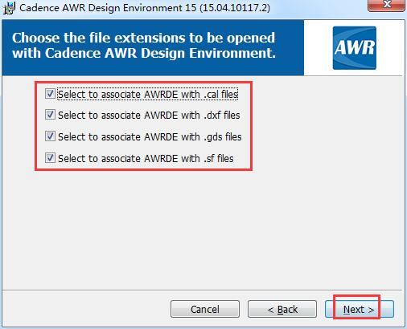Click the version number text in the title bar
The width and height of the screenshot is (407, 329).
click(x=235, y=8)
